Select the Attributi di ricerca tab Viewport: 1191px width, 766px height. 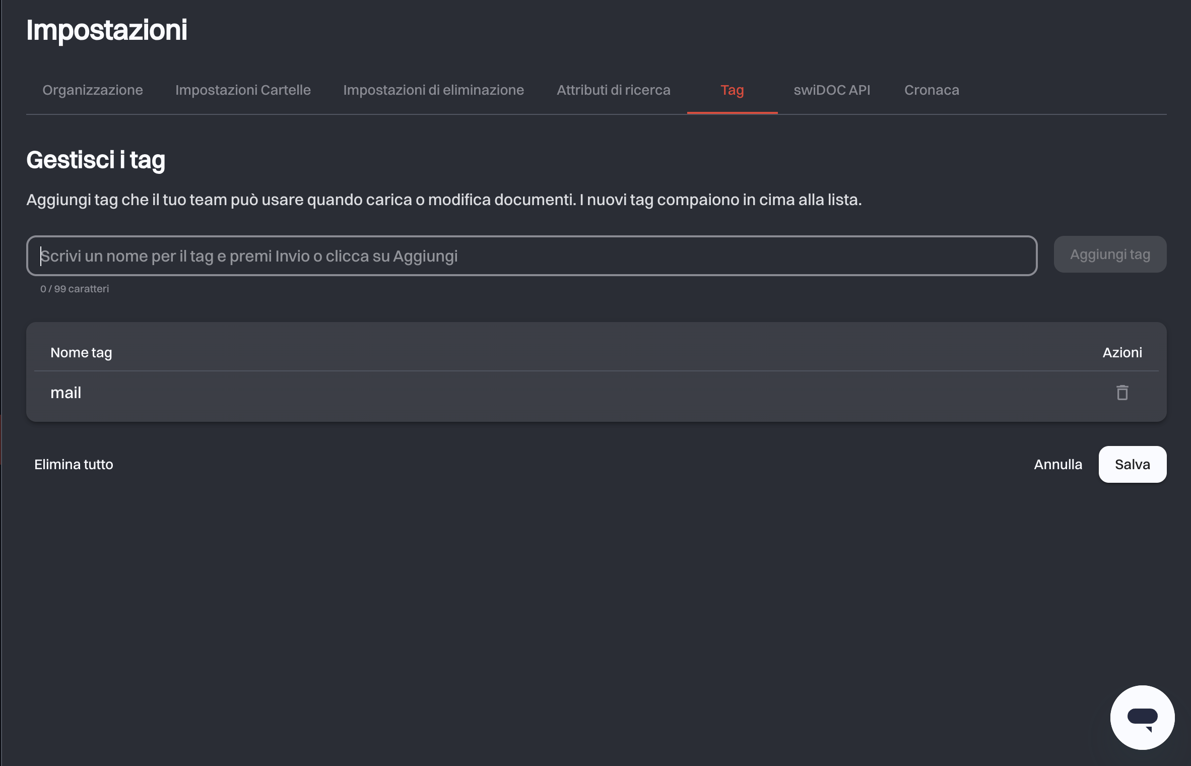pyautogui.click(x=614, y=90)
